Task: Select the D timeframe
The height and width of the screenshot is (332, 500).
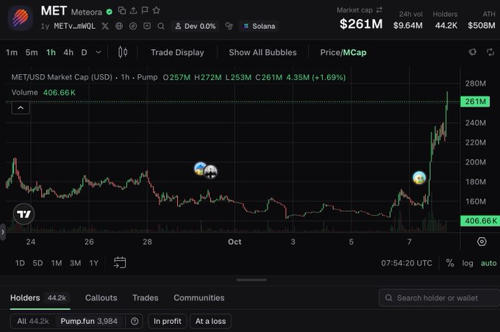Action: 84,52
